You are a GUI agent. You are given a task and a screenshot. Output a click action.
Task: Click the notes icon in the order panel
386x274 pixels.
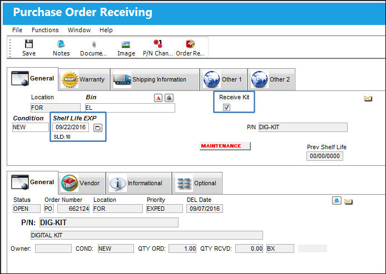click(x=336, y=201)
